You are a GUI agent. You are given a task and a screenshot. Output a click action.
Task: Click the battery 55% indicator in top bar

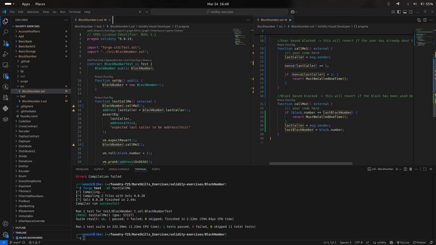click(427, 4)
